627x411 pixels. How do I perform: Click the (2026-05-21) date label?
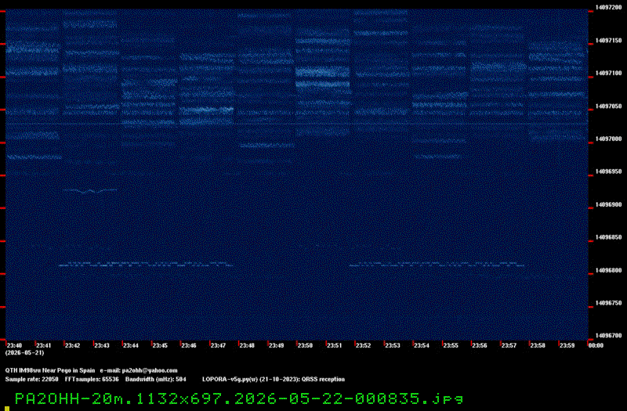24,353
